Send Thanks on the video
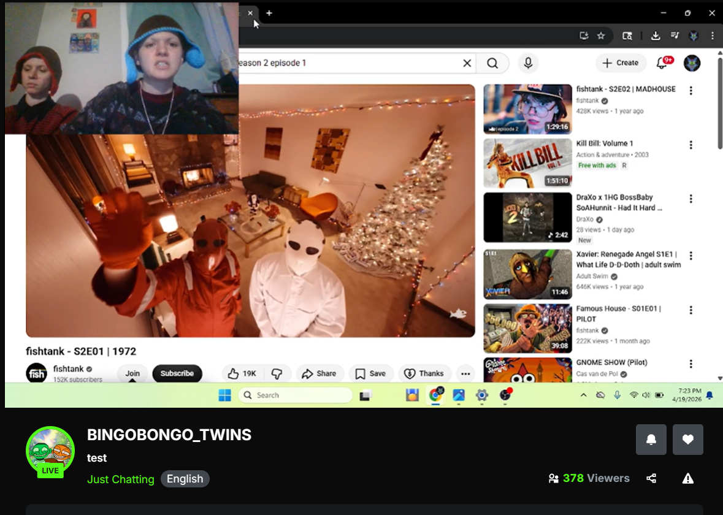Viewport: 723px width, 515px height. pos(424,373)
